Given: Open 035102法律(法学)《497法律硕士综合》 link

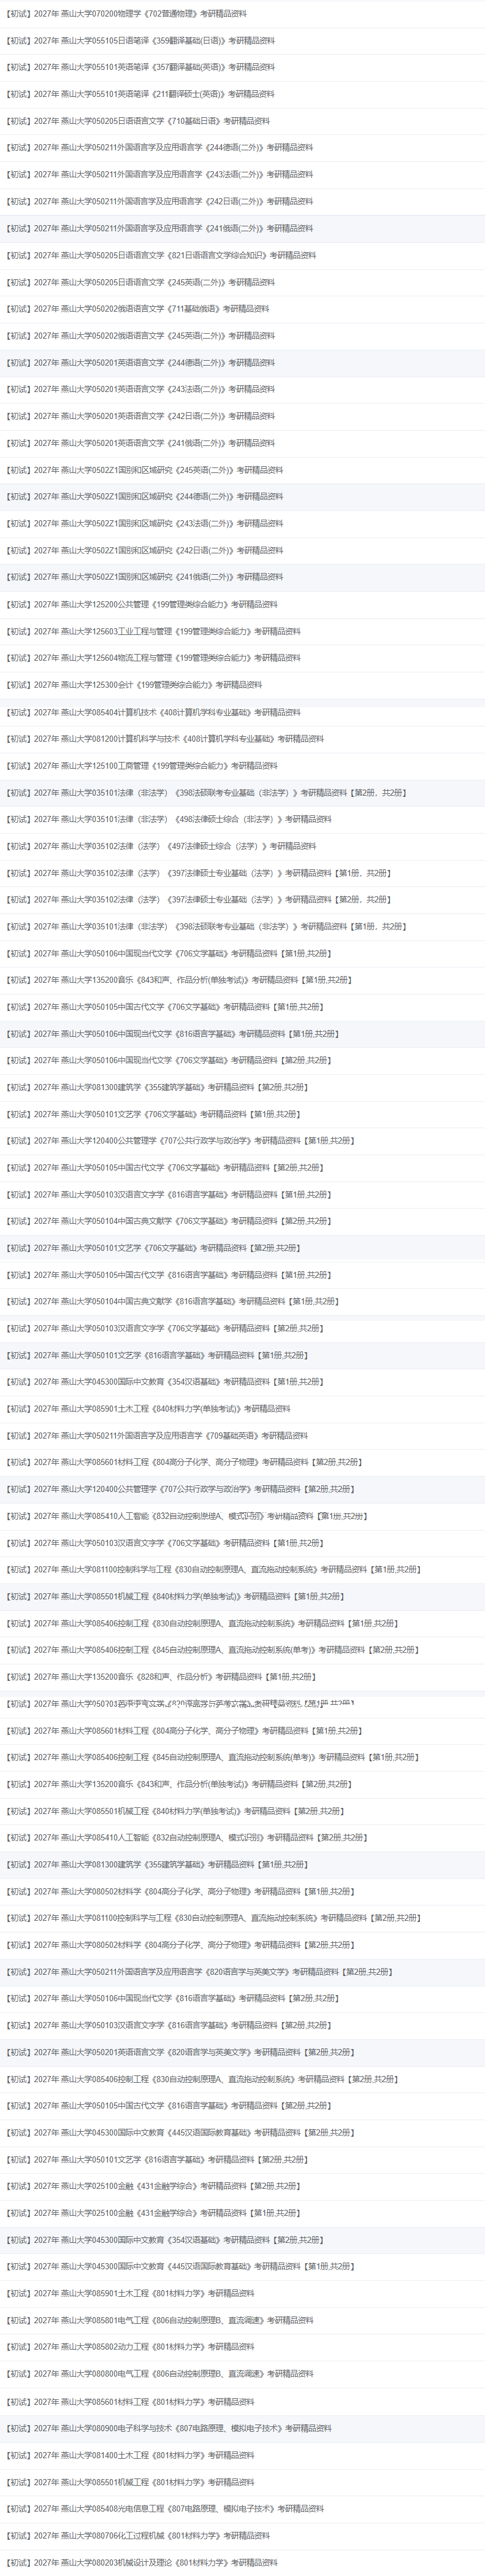Looking at the screenshot, I should [x=162, y=846].
